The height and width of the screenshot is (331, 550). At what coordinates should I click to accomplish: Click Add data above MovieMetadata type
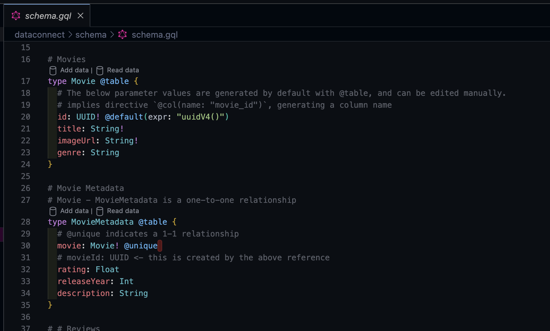click(x=74, y=211)
